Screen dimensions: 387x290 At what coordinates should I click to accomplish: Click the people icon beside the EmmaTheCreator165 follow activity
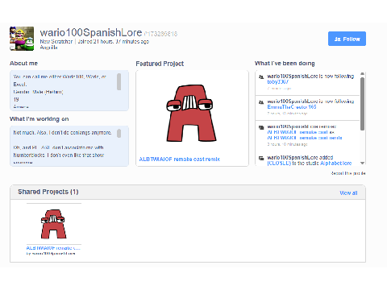261,102
